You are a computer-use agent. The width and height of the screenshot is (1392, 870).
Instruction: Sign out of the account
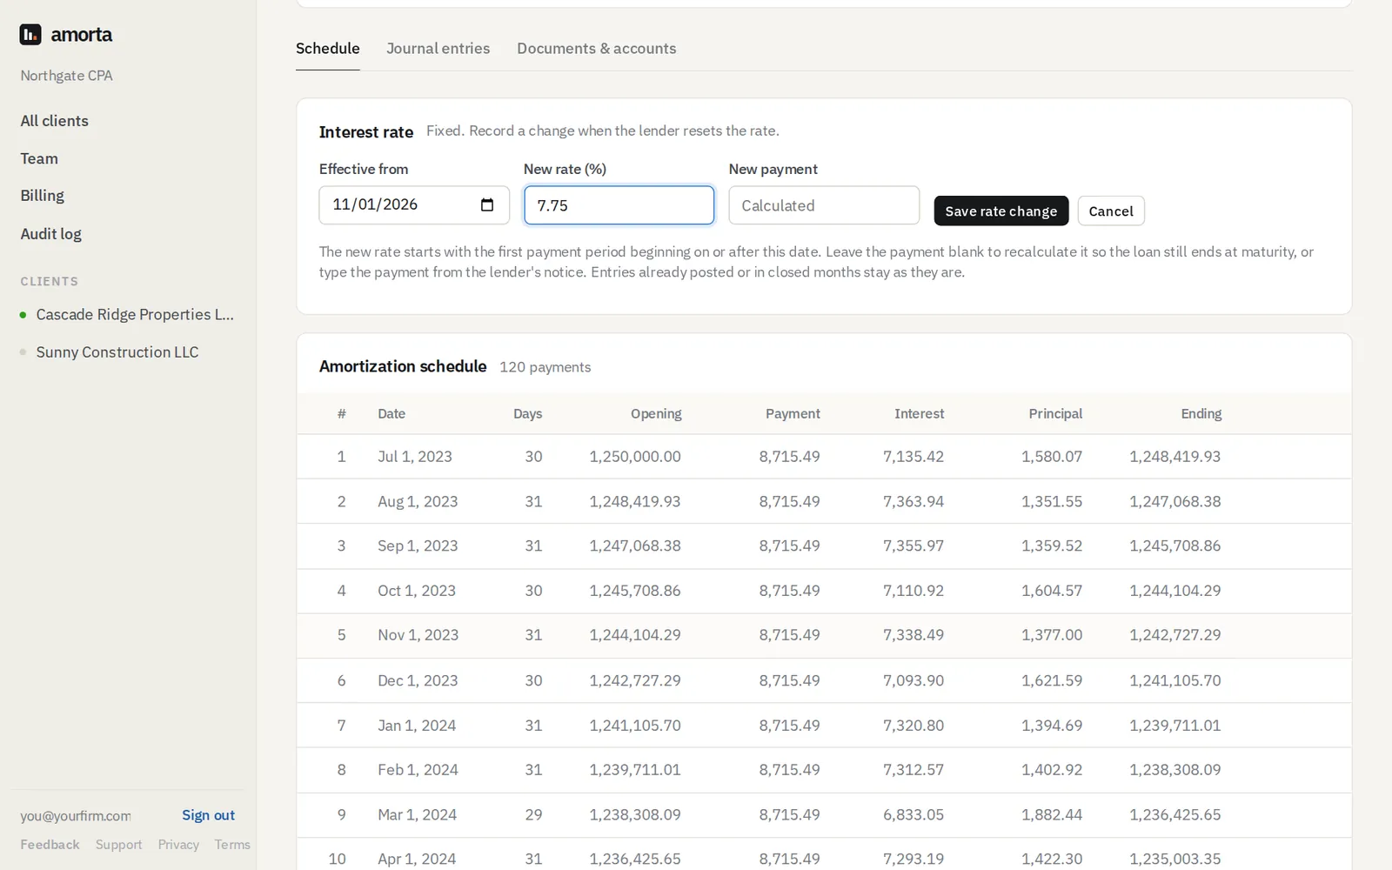click(x=208, y=815)
